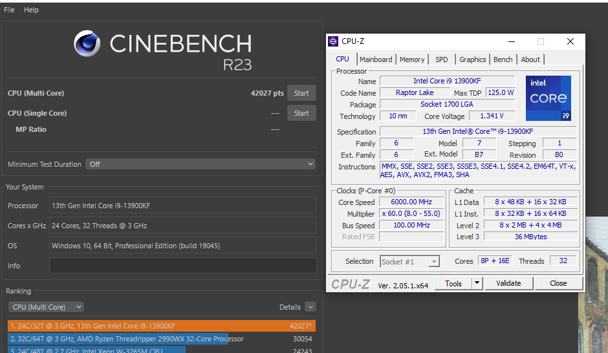Click the Intel Core i9 badge logo
This screenshot has height=353, width=608.
548,98
